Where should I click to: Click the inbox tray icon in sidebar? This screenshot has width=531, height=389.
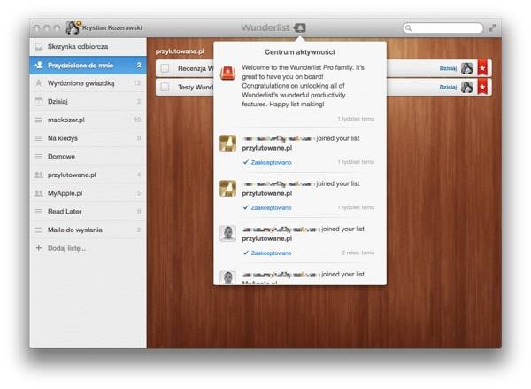(x=39, y=46)
